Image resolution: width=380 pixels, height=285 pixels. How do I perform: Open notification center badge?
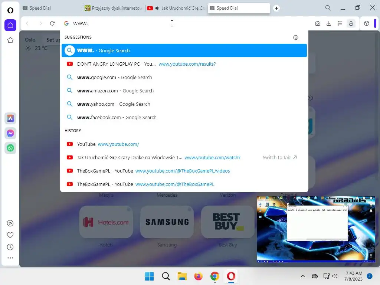(x=370, y=276)
